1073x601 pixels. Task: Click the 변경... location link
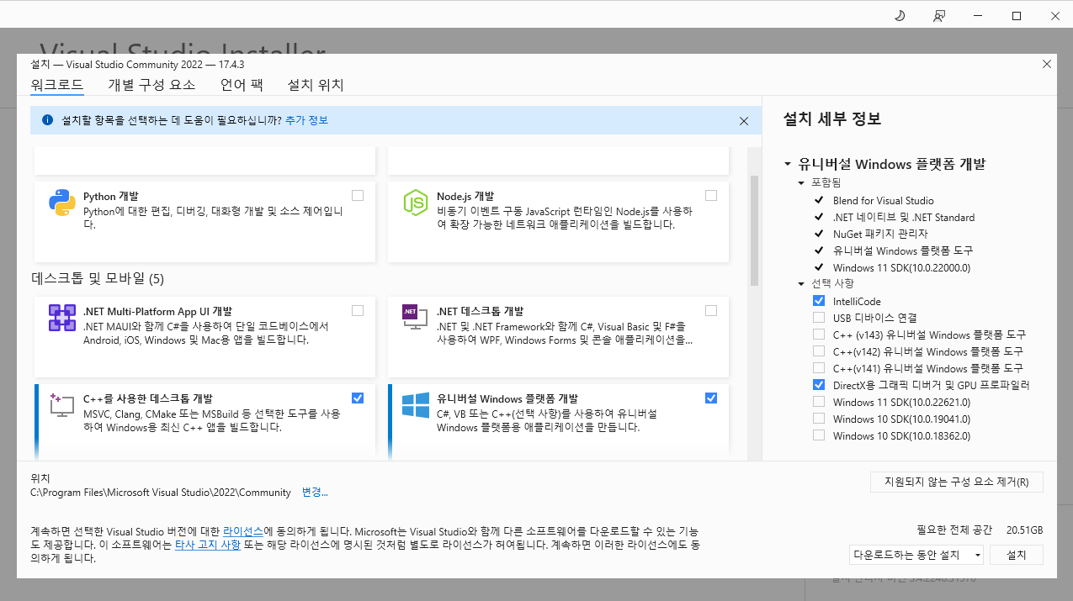315,493
